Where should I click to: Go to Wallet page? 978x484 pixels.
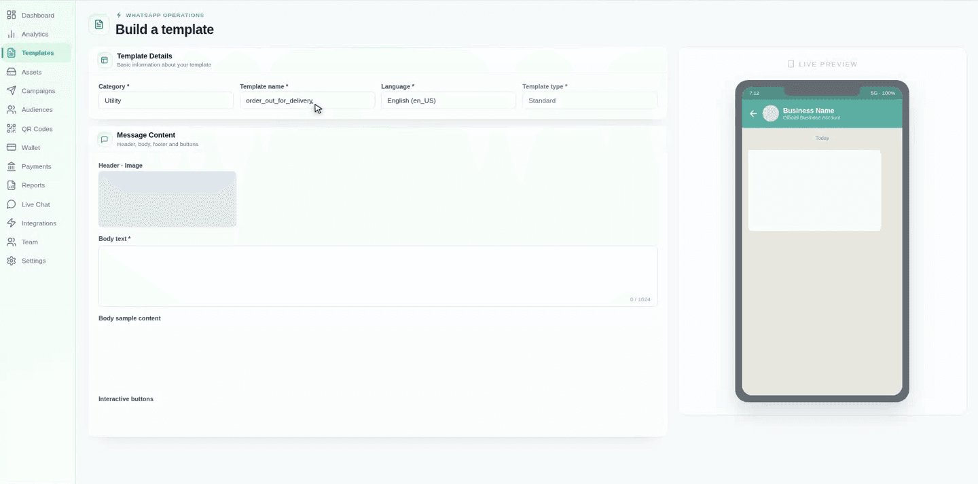[37, 147]
